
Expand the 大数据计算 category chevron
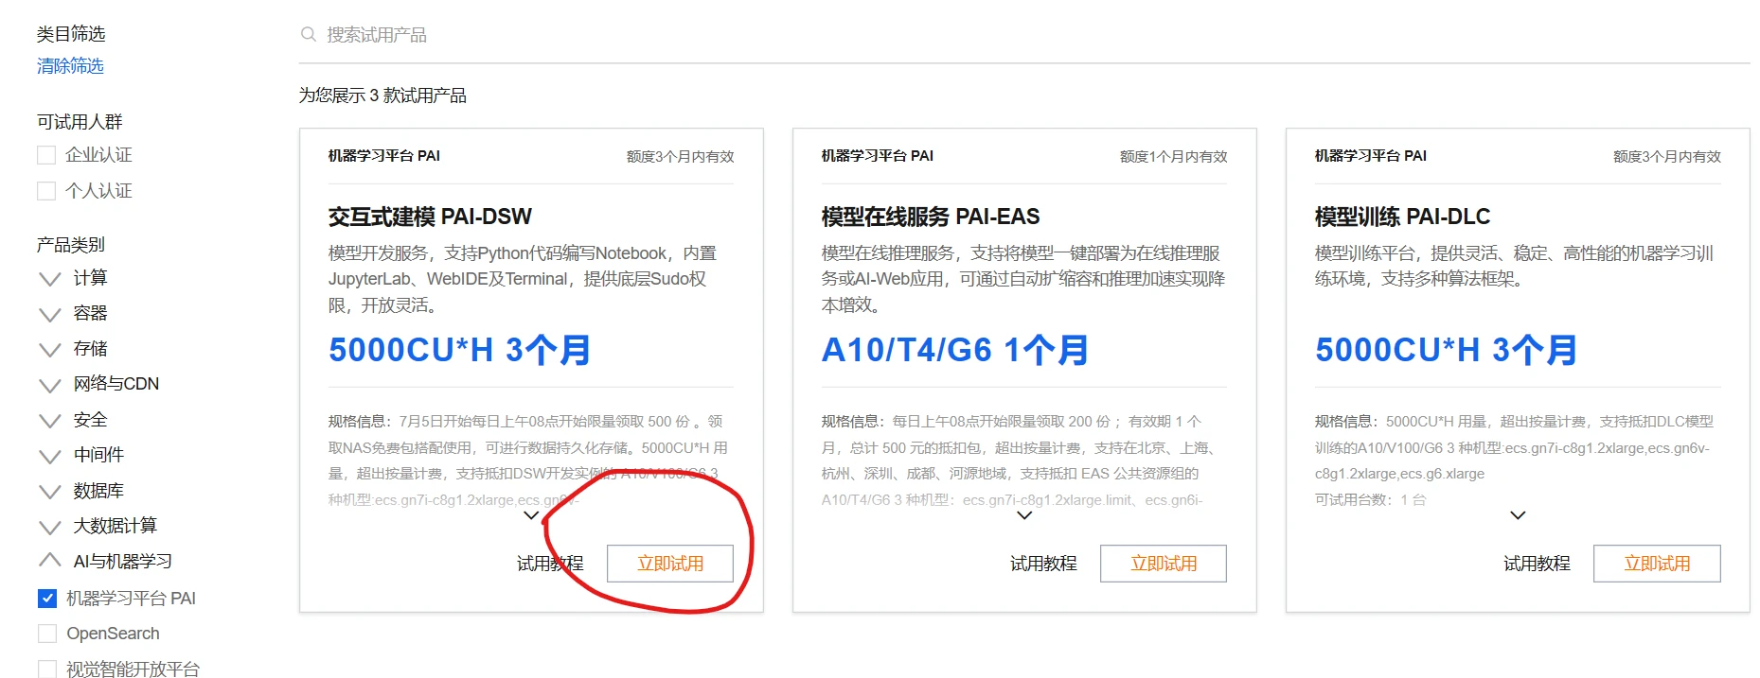click(x=50, y=527)
